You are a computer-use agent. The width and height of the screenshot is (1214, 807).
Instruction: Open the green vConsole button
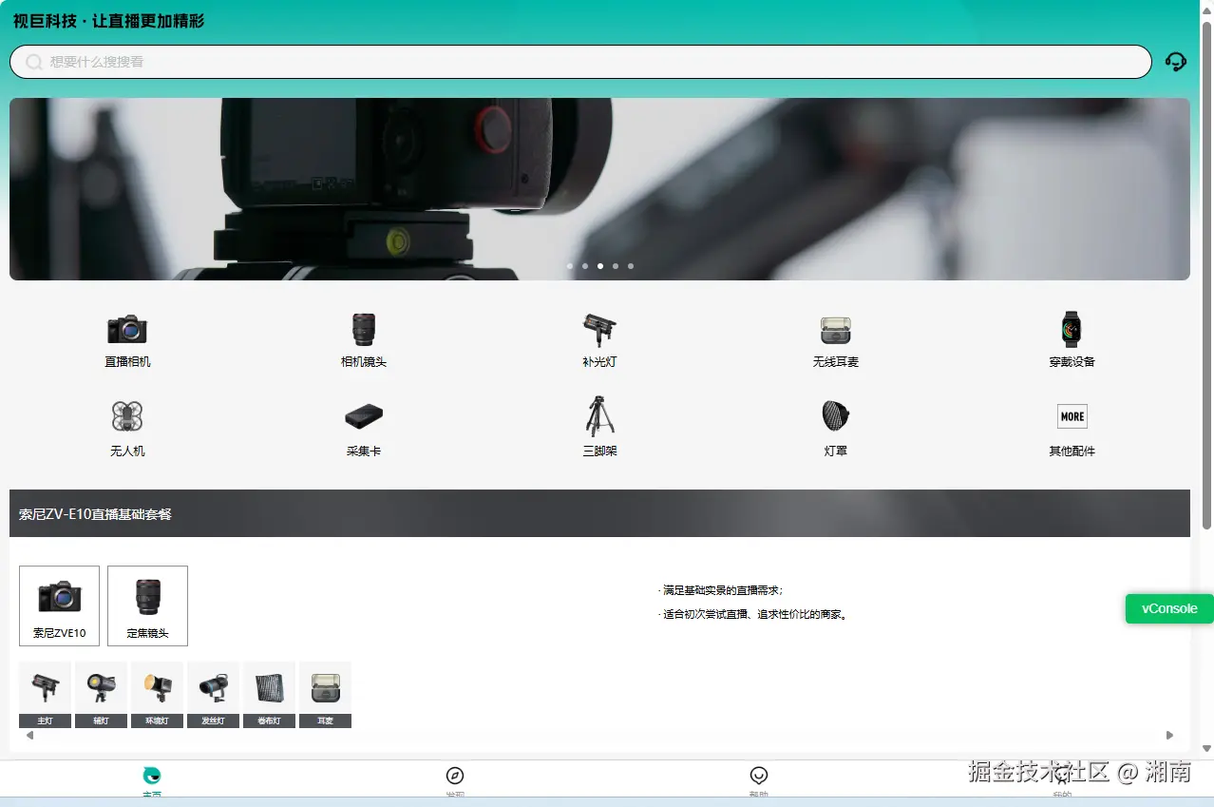[x=1169, y=608]
